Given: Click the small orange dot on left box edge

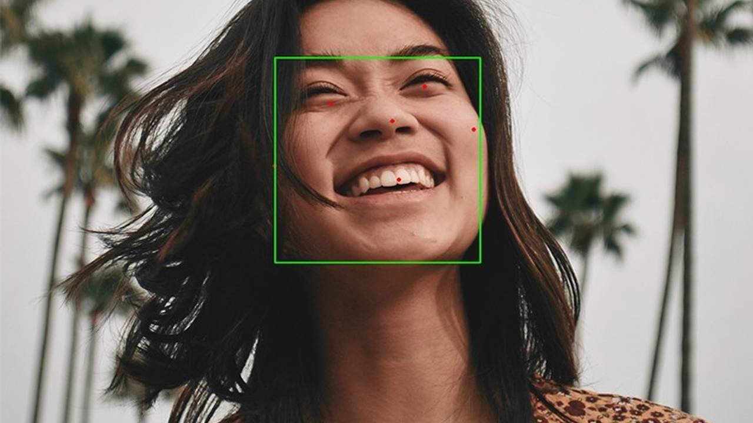Looking at the screenshot, I should (x=275, y=167).
